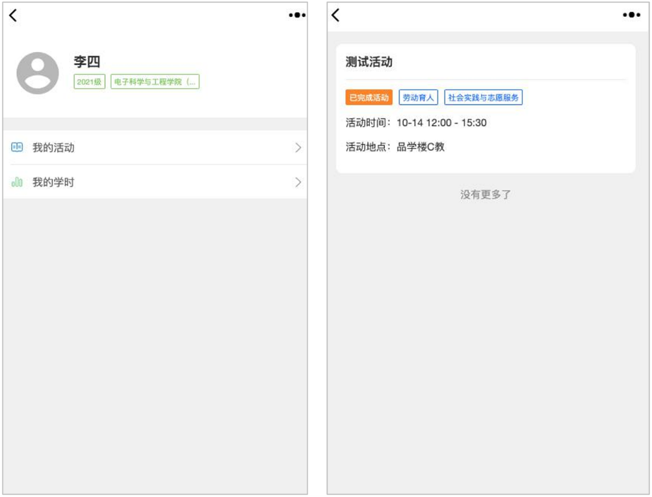The image size is (652, 497).
Task: Click the user name 李四
Action: click(87, 62)
